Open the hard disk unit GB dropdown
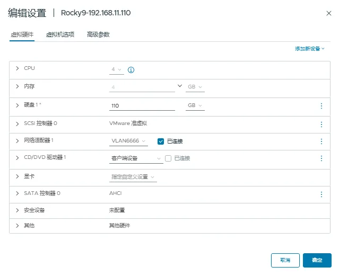Screen dimensions: 339x276 (x=195, y=105)
